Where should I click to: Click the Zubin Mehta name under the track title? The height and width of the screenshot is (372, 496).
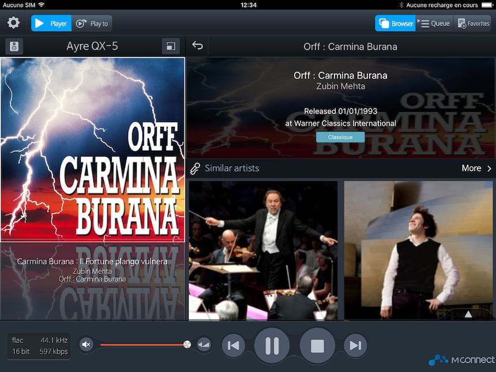click(92, 271)
